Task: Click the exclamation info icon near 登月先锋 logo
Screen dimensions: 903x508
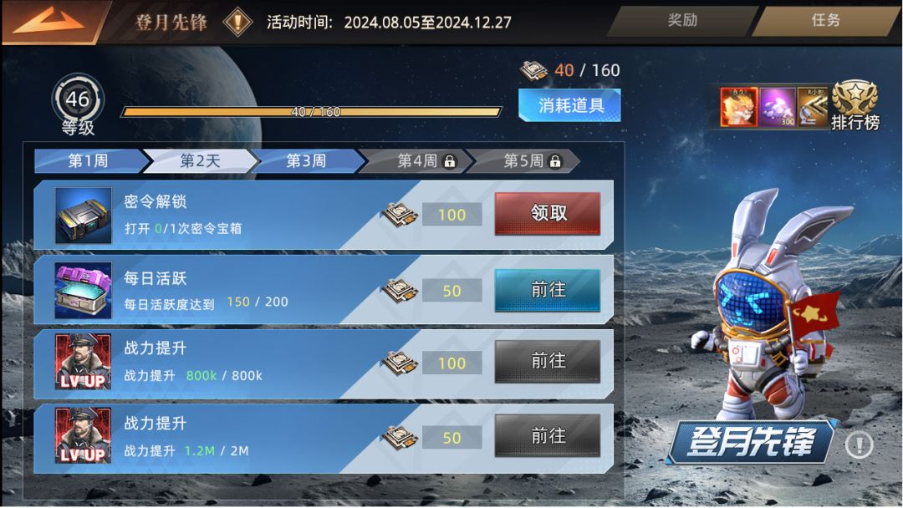Action: (860, 444)
